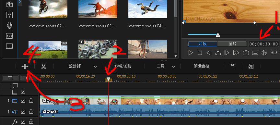Uncheck video track 1 enable checkbox

pos(23,101)
